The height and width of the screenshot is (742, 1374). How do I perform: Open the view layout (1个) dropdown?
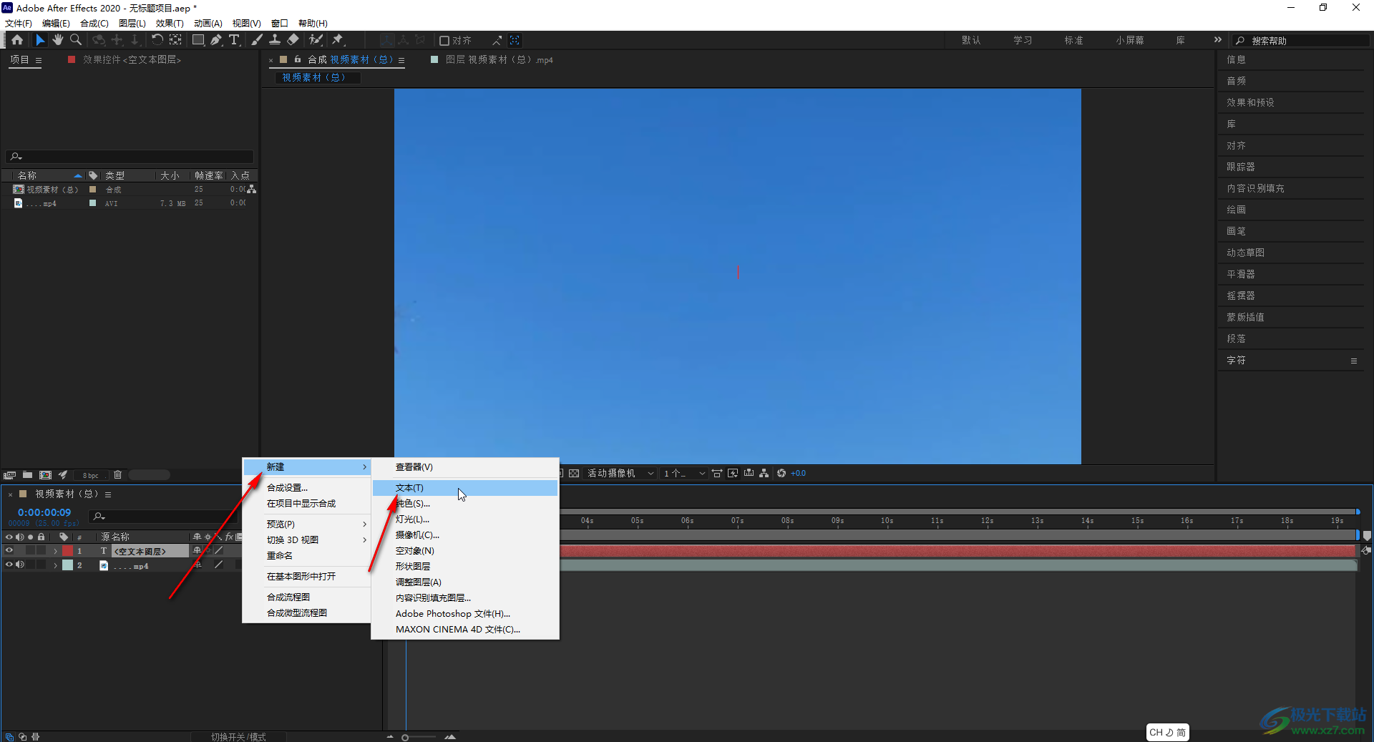click(x=683, y=474)
